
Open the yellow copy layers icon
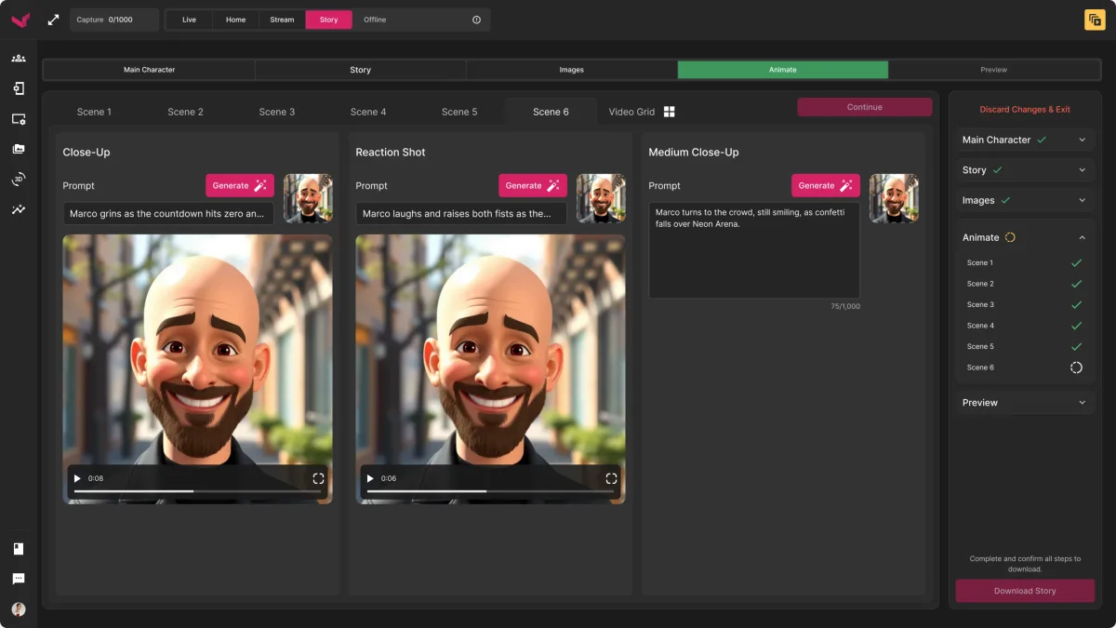1095,20
